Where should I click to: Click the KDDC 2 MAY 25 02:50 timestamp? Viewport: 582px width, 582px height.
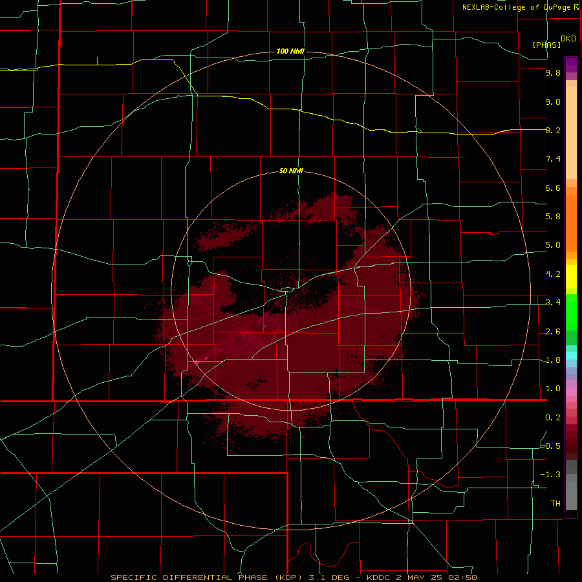(422, 577)
